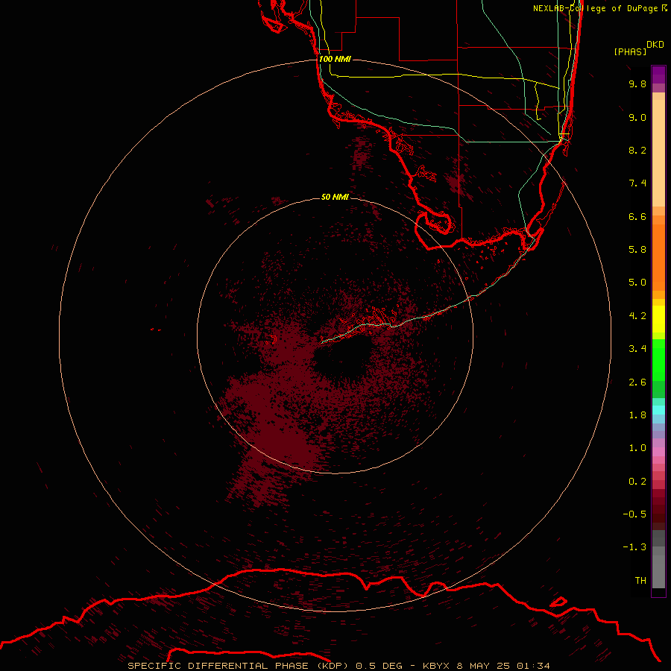The image size is (671, 671).
Task: Click the 5.8 value on the scale
Action: (637, 250)
